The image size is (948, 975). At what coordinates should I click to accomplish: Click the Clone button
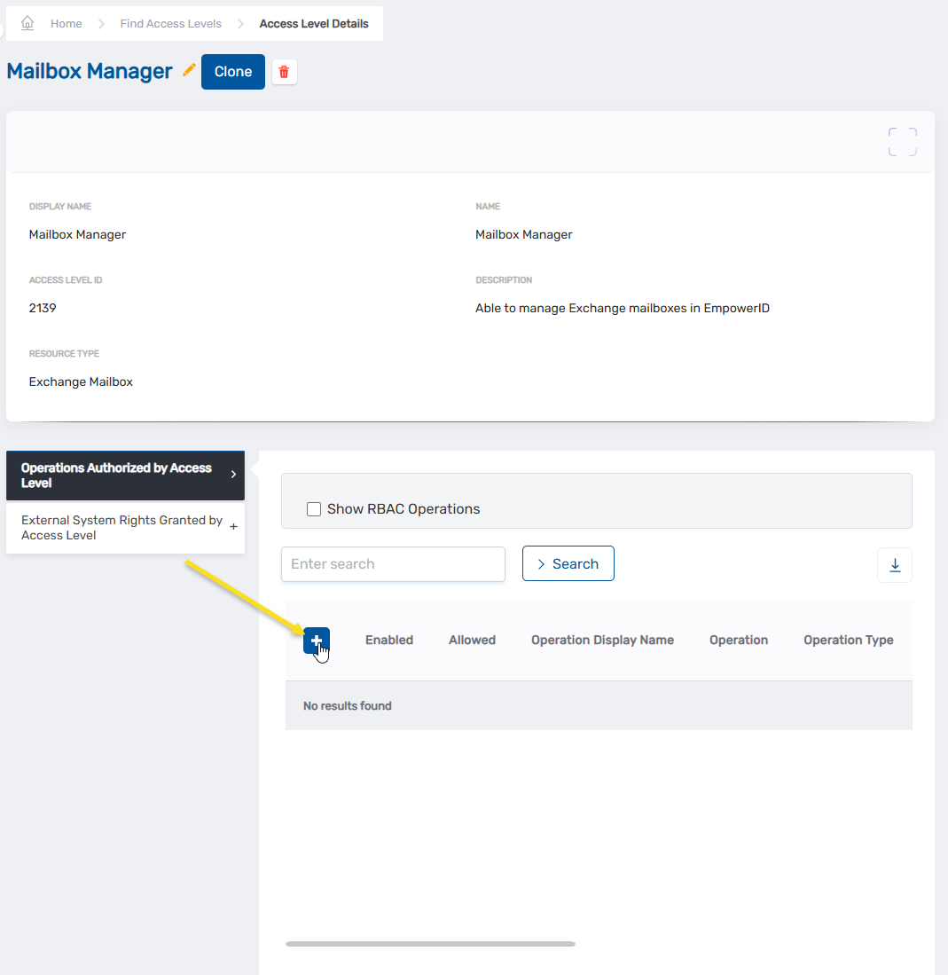232,71
